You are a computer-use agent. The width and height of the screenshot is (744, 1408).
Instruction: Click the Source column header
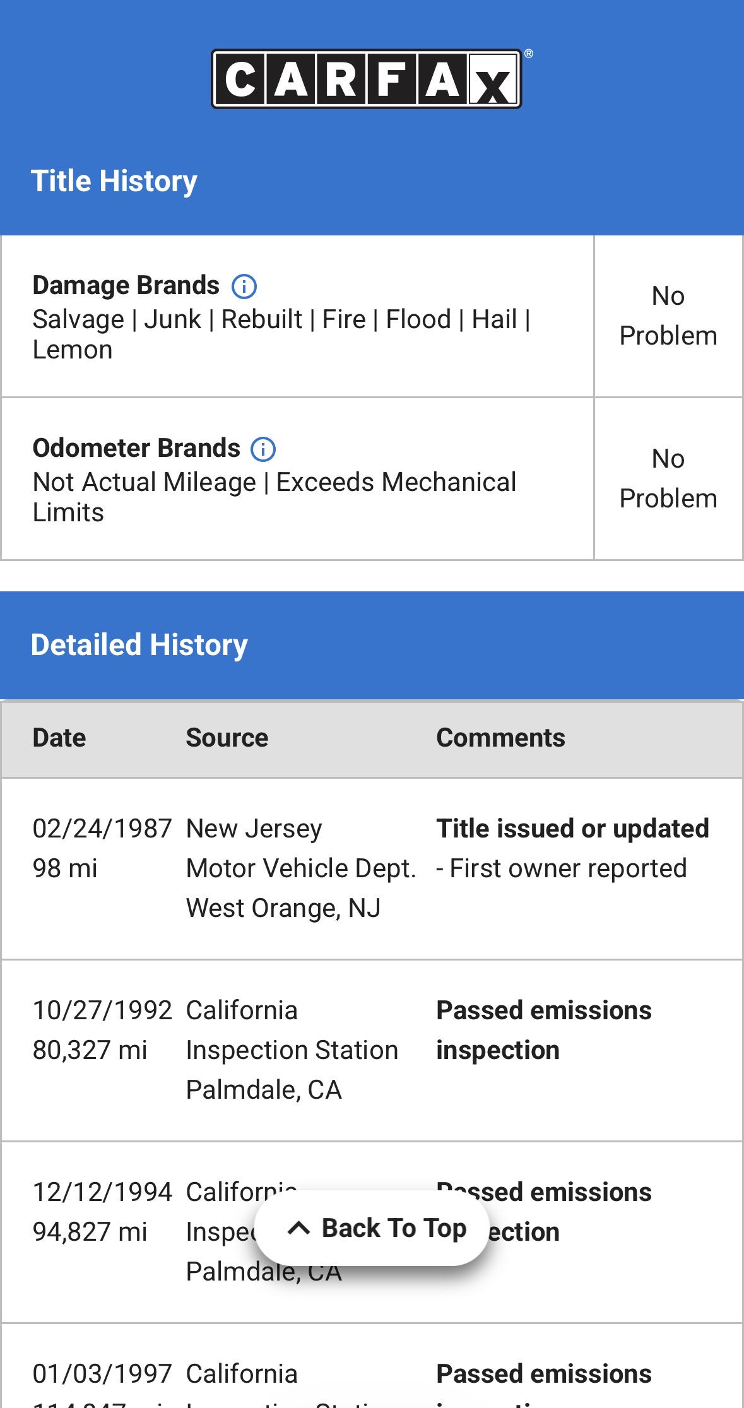[227, 738]
